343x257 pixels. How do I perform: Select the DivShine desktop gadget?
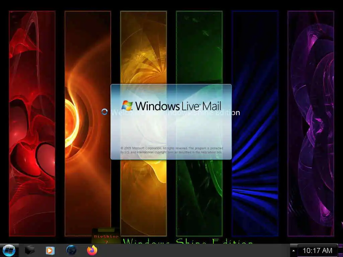point(106,236)
